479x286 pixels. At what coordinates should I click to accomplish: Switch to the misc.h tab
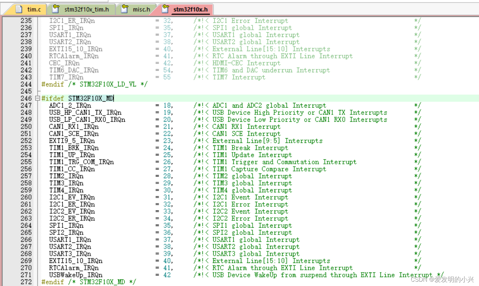click(x=137, y=9)
